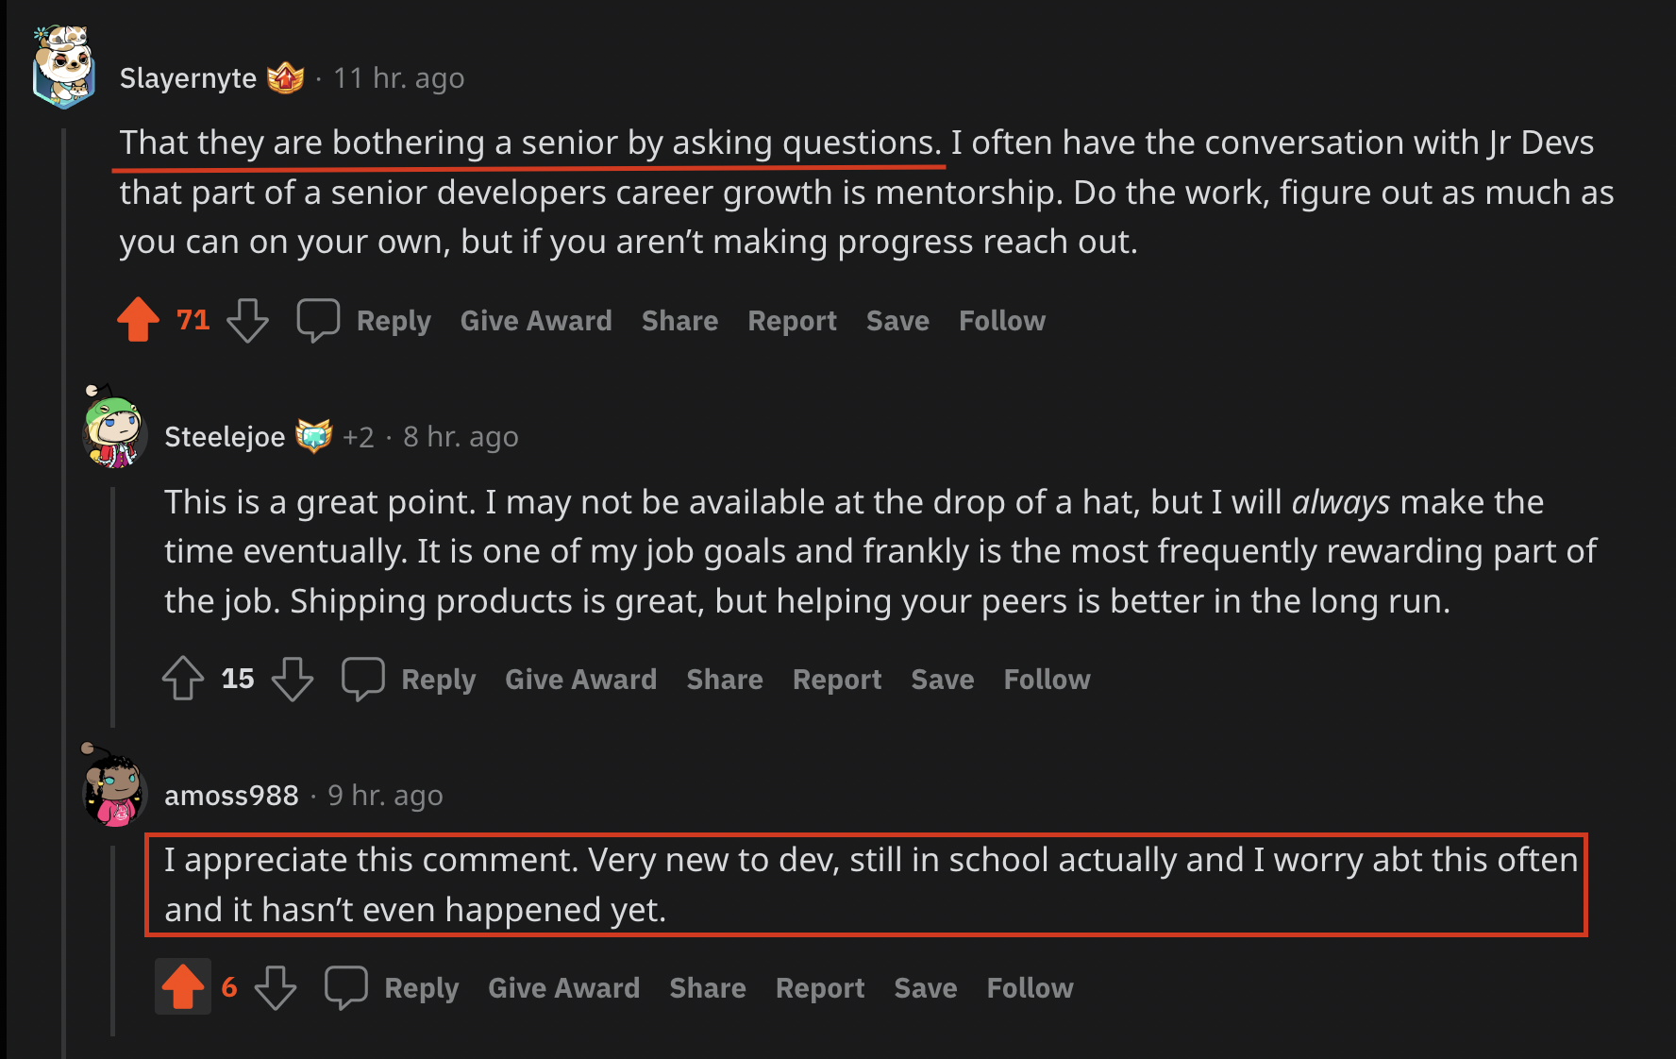Open the Share menu on Steelejoe's comment
This screenshot has width=1676, height=1059.
(x=724, y=679)
